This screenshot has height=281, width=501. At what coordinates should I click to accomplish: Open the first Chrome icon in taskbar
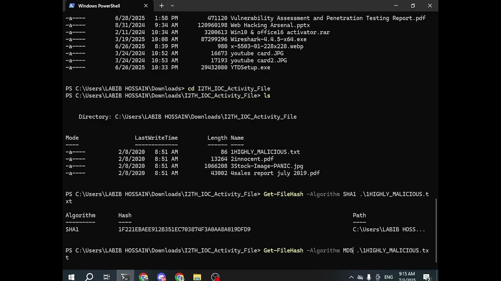(143, 277)
